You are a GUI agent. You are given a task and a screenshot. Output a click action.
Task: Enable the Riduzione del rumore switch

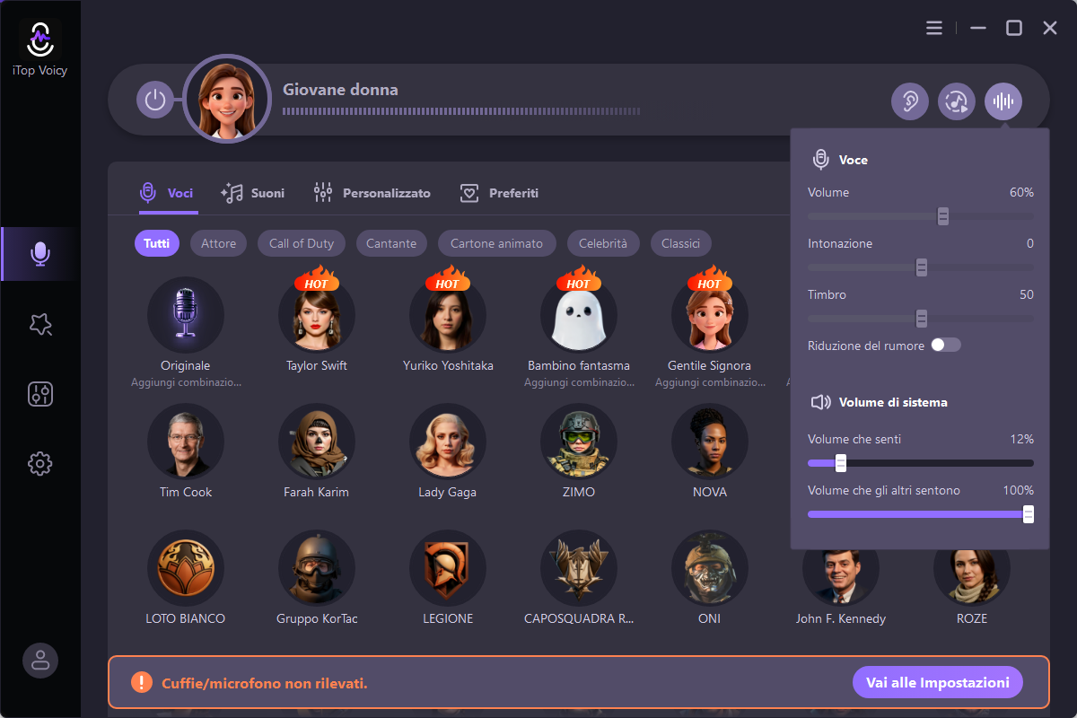(x=945, y=346)
